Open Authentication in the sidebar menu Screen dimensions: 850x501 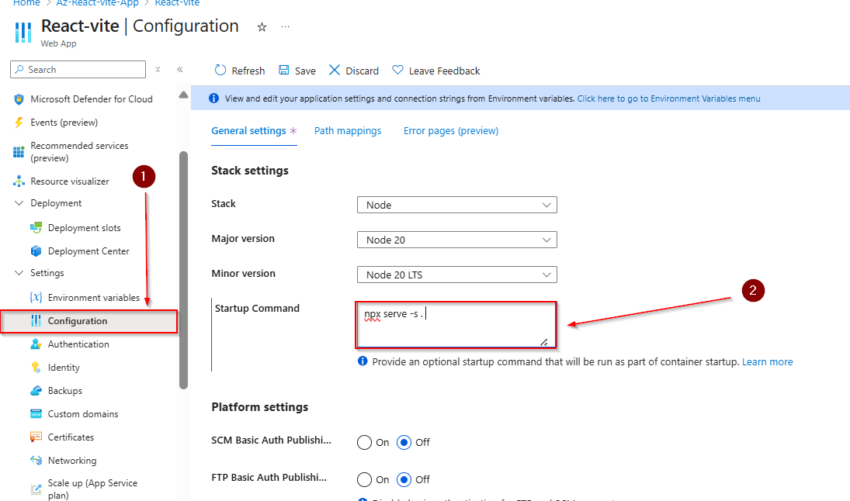pos(78,344)
